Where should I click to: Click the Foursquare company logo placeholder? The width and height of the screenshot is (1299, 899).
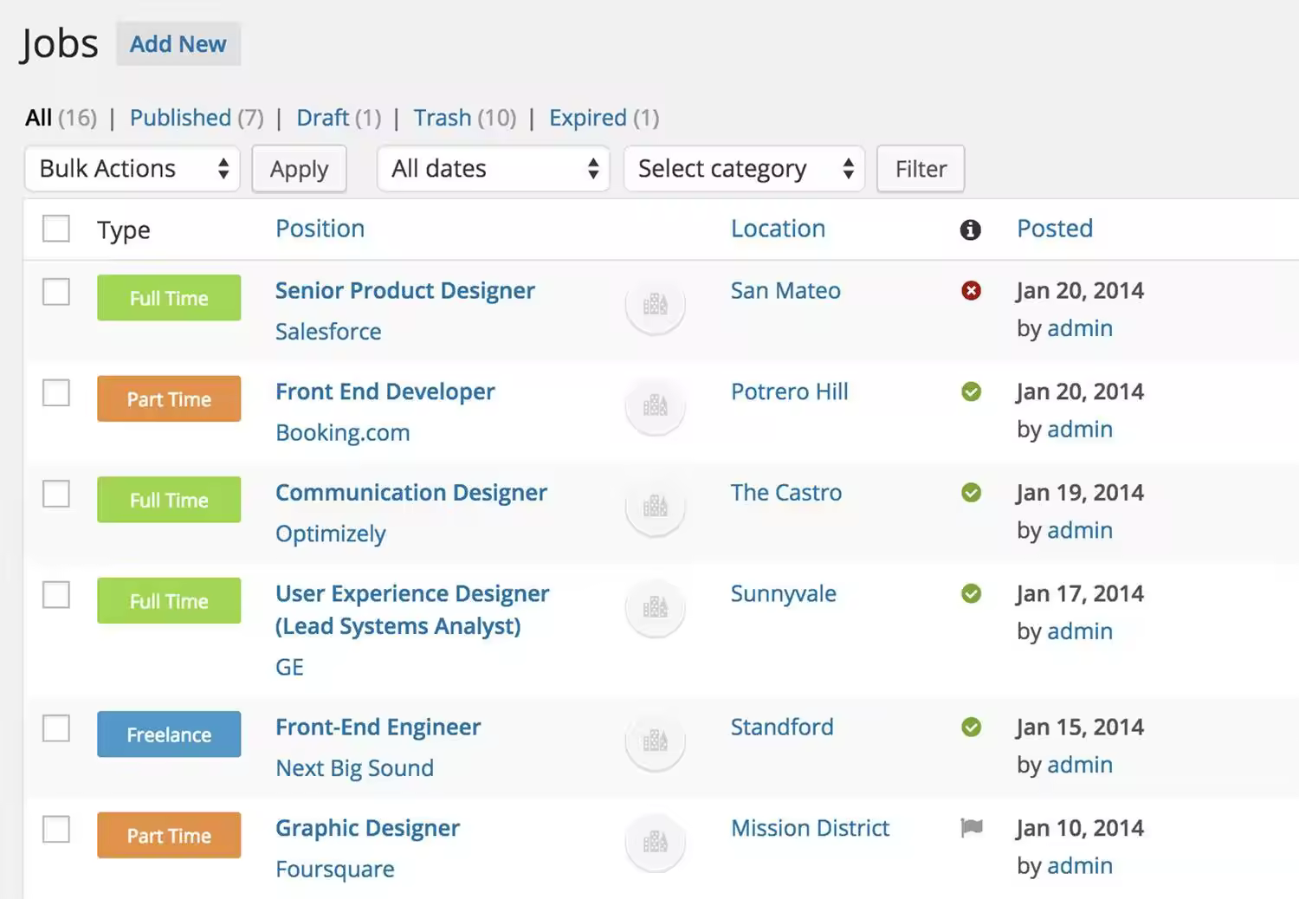tap(656, 841)
